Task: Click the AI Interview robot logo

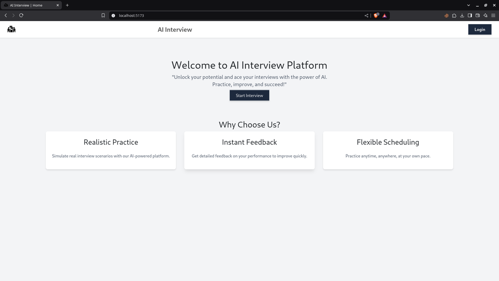Action: [x=11, y=29]
